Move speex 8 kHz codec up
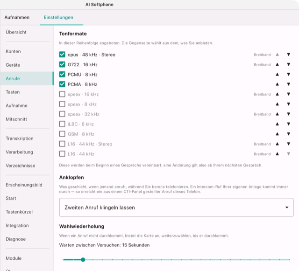 coord(277,104)
